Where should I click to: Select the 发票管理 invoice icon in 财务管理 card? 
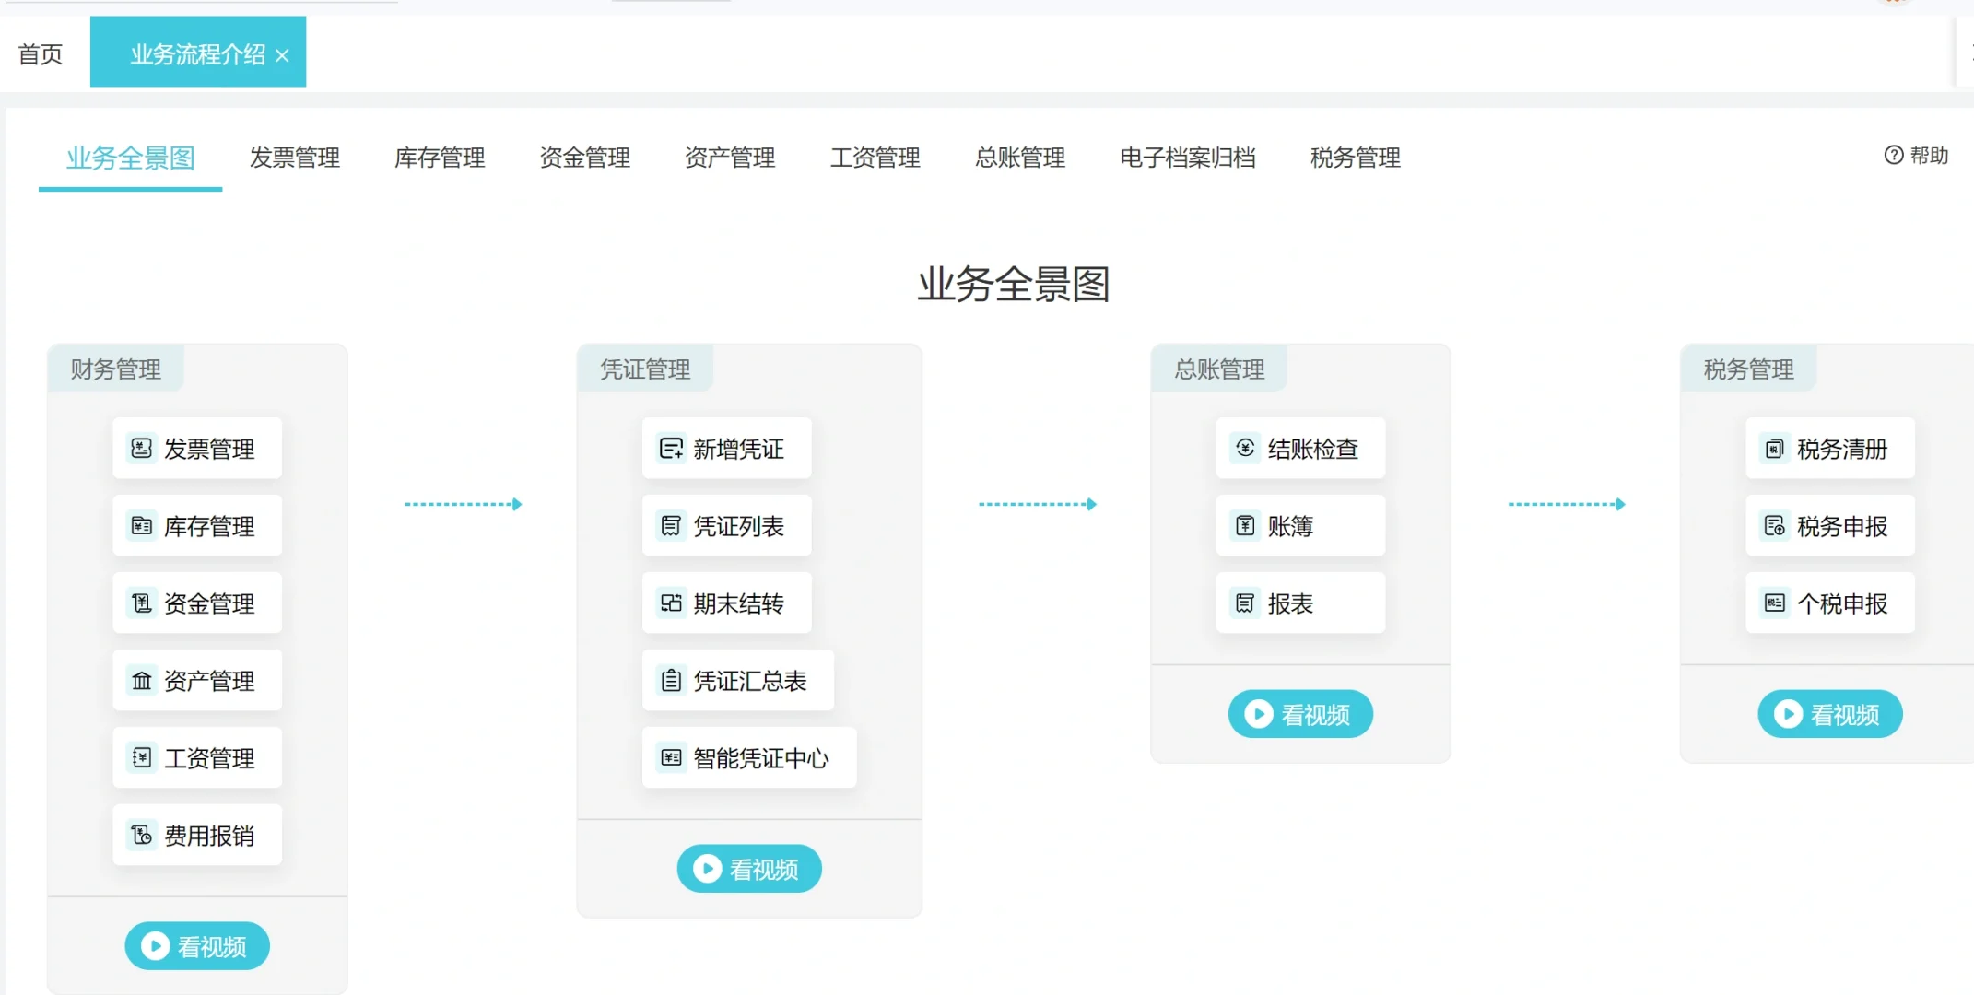click(140, 449)
